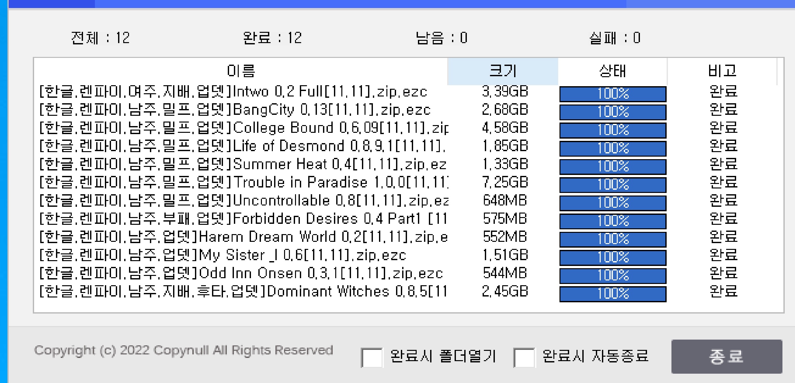Click the 종료 button
This screenshot has width=795, height=383.
click(726, 356)
